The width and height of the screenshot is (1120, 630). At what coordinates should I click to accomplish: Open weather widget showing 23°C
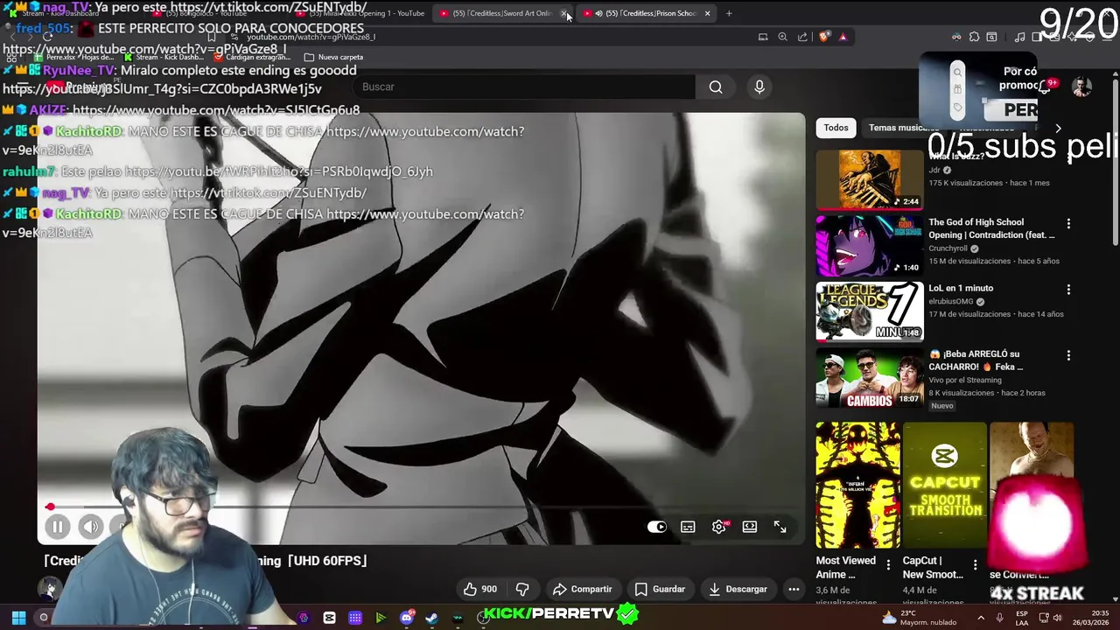921,618
